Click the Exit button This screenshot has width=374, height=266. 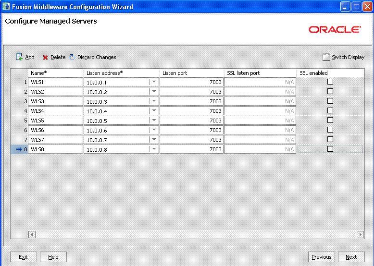click(24, 257)
